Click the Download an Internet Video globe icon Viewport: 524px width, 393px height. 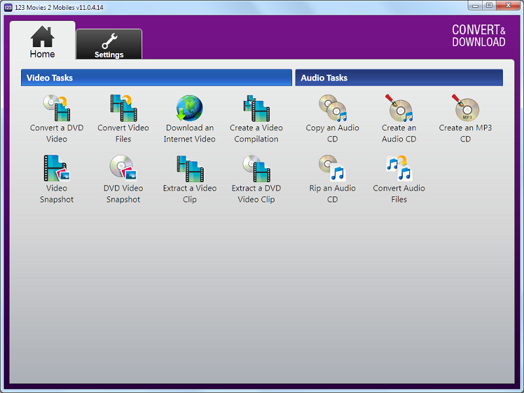[x=189, y=109]
